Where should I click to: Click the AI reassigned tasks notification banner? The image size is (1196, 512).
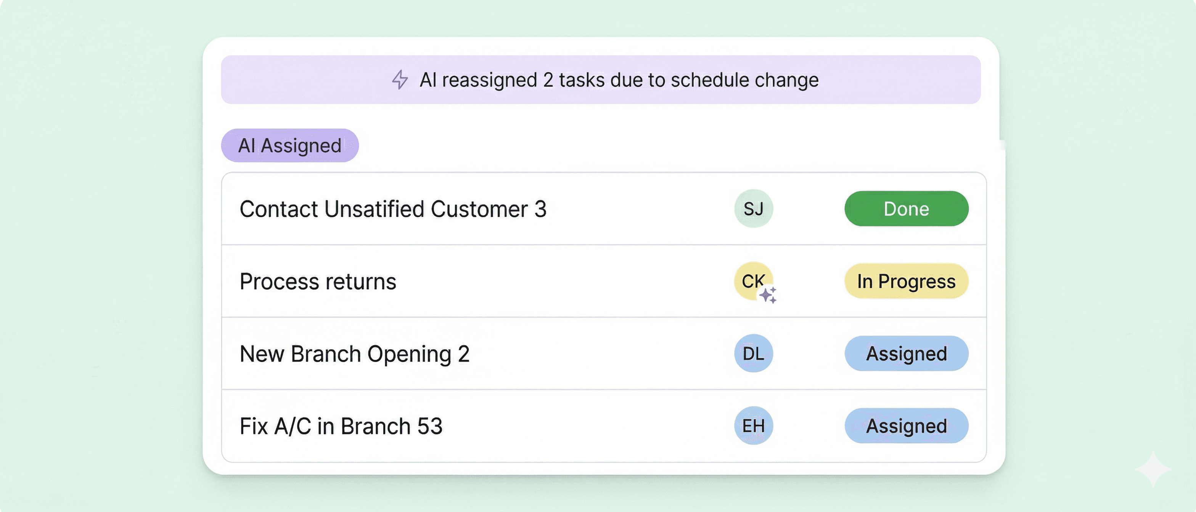(601, 80)
